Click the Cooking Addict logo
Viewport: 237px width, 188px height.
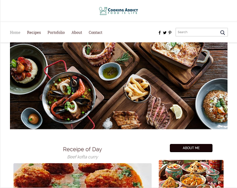[x=118, y=11]
